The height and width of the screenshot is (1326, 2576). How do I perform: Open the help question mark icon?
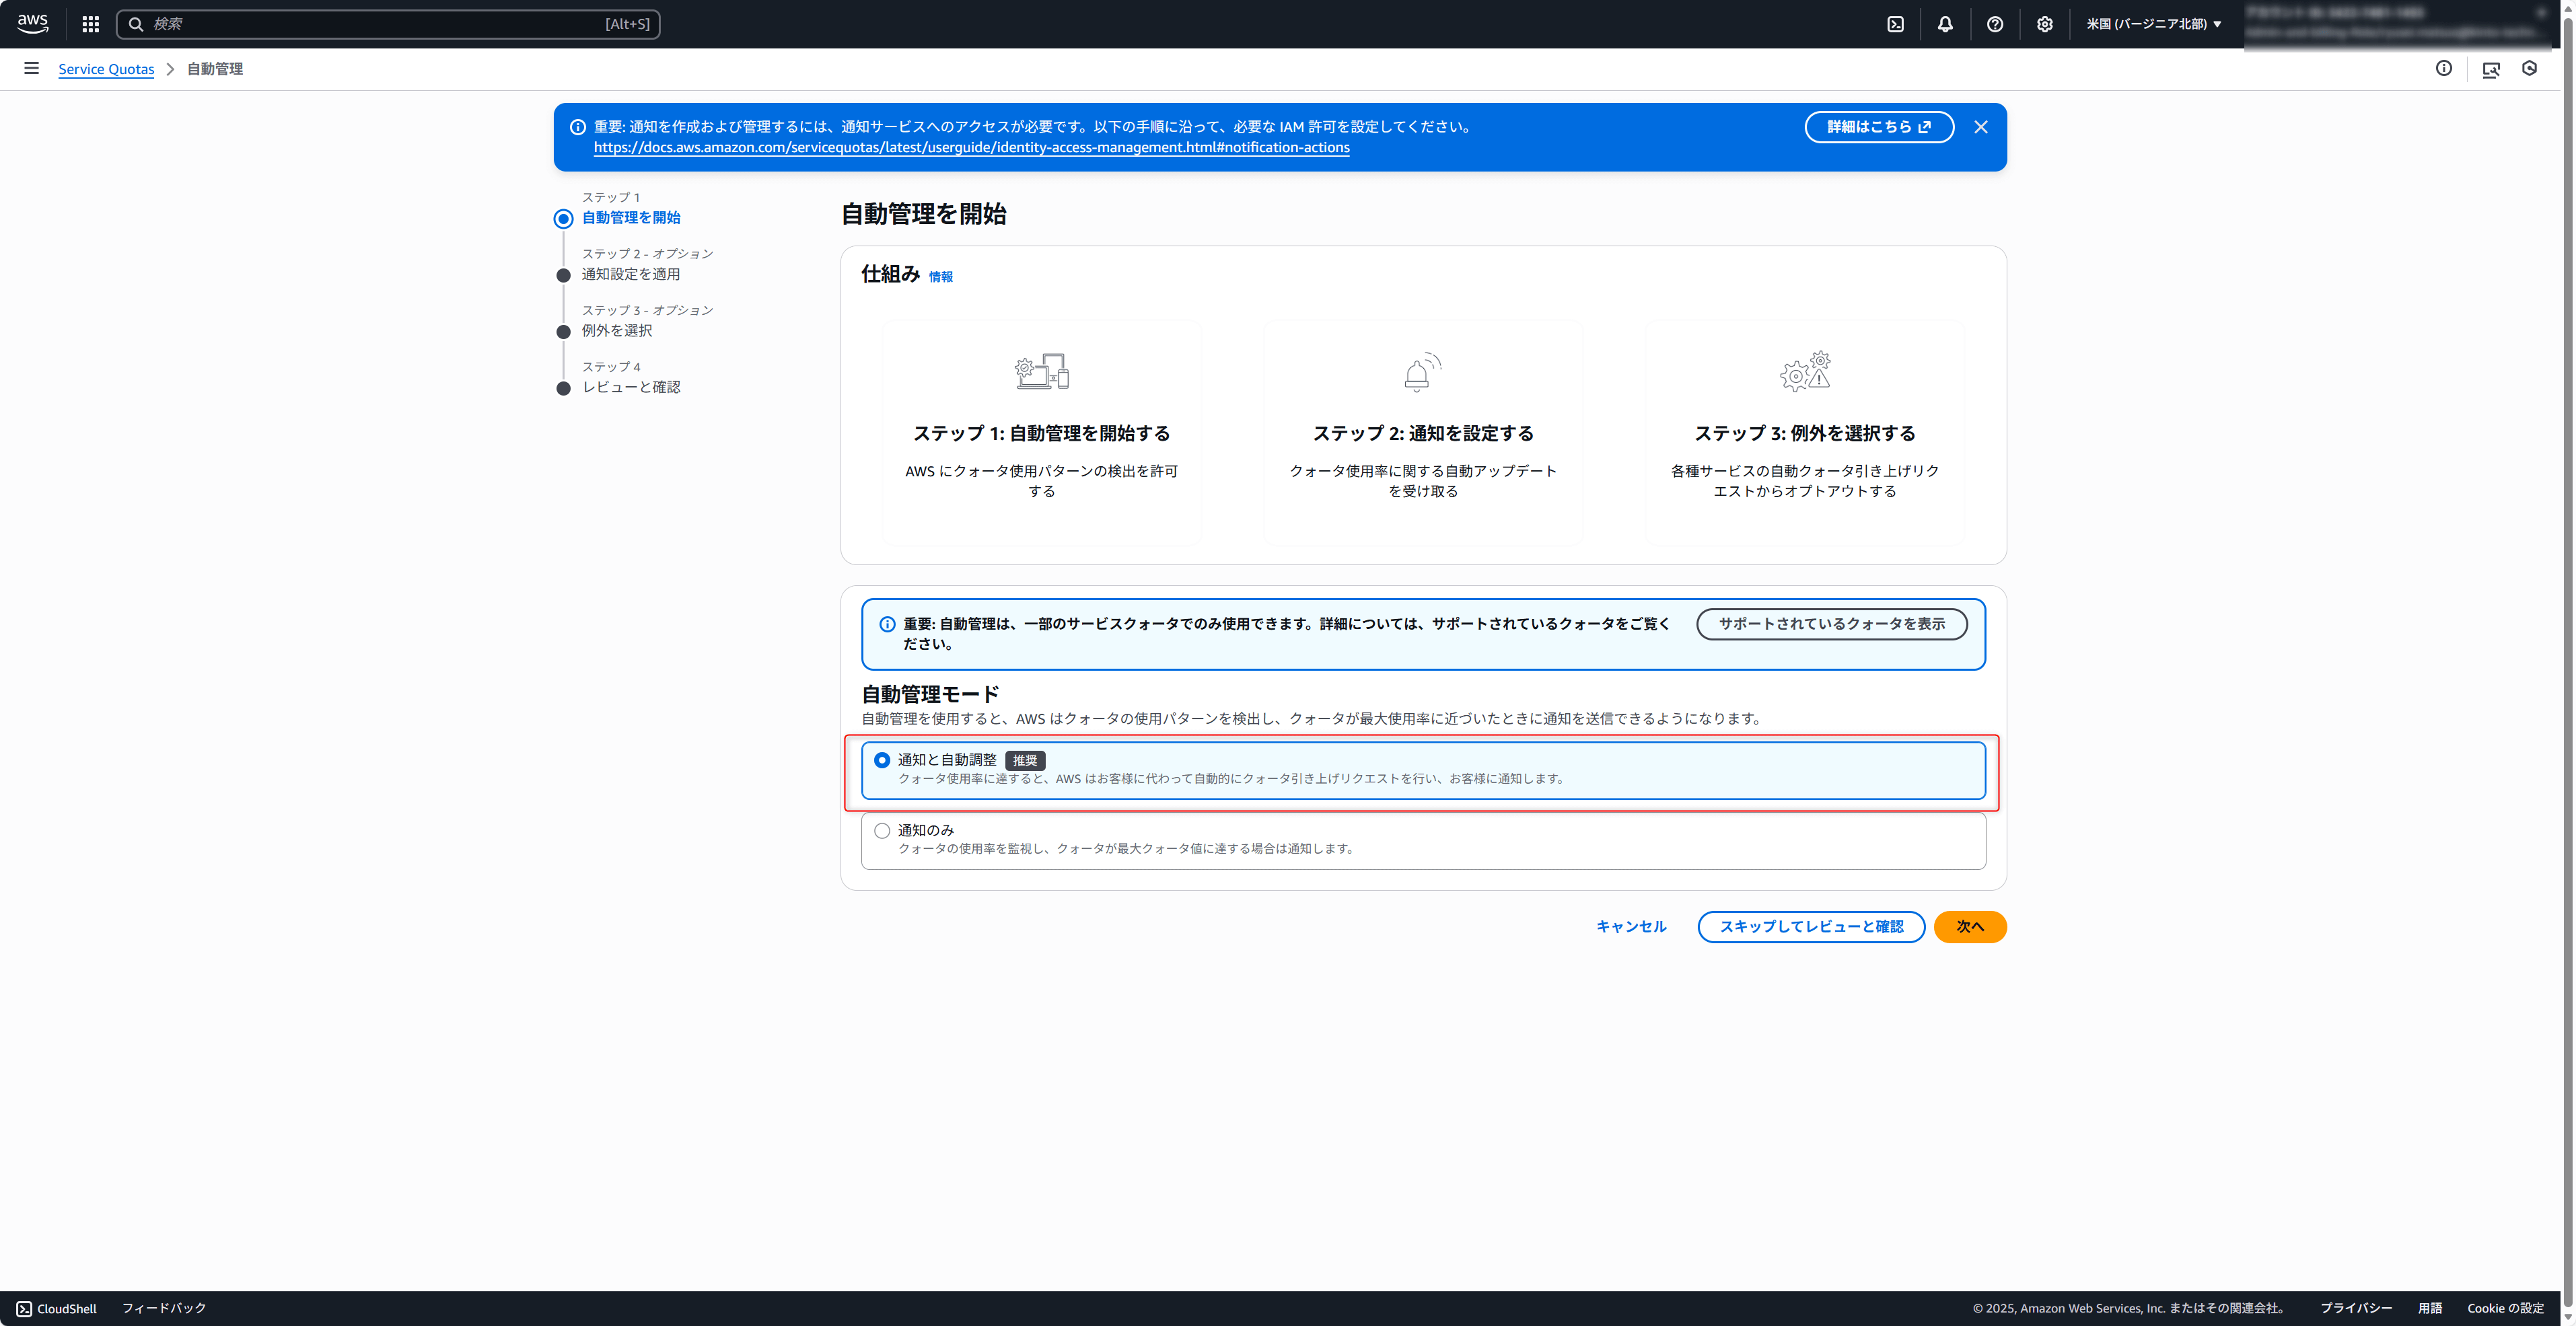pos(1995,24)
